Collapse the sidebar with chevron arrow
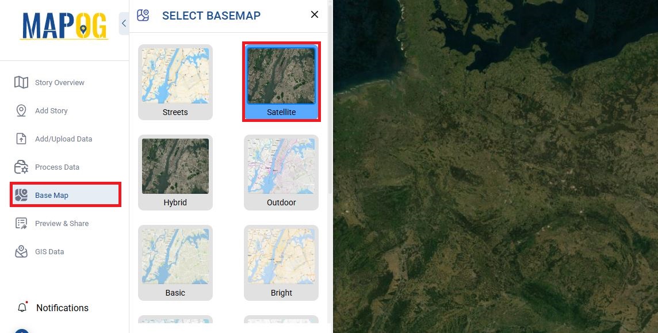 tap(124, 24)
